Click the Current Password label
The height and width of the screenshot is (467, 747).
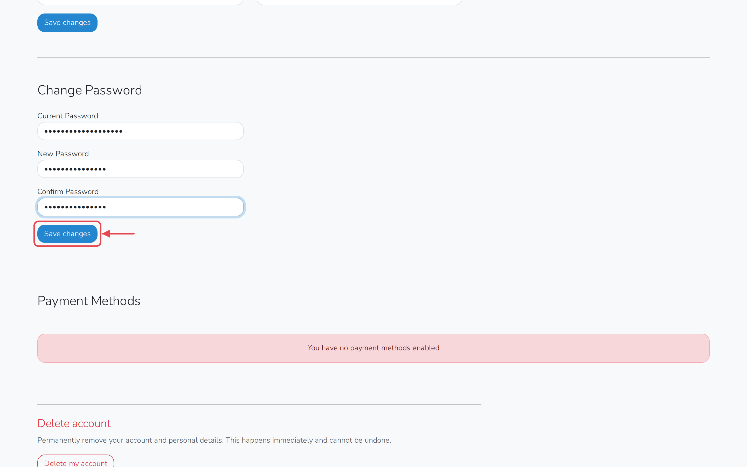(x=68, y=116)
